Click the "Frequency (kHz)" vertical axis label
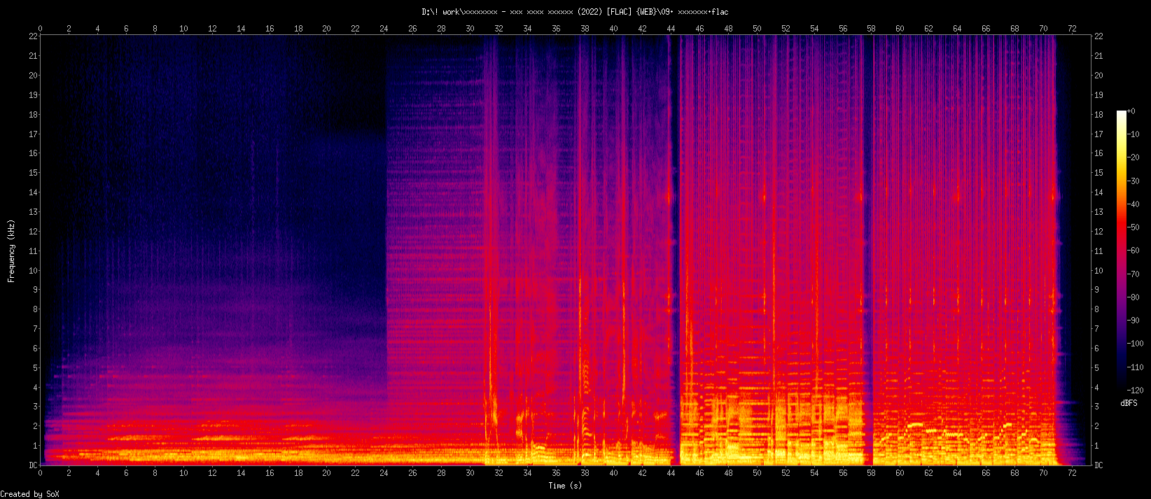This screenshot has width=1151, height=499. coord(11,251)
